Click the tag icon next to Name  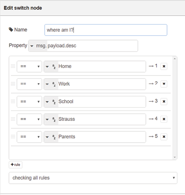tap(11, 30)
